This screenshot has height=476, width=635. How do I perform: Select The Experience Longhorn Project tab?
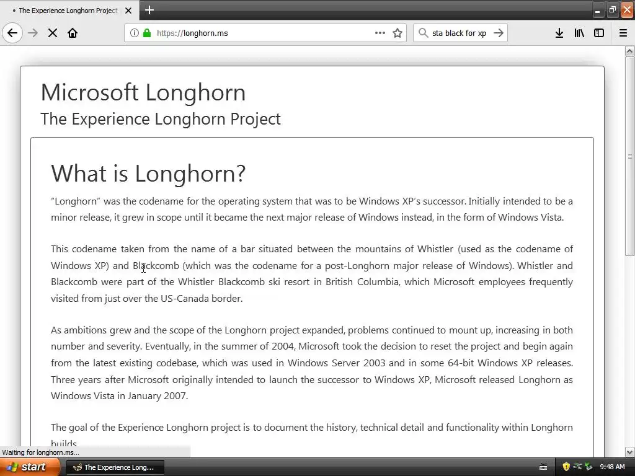point(69,11)
